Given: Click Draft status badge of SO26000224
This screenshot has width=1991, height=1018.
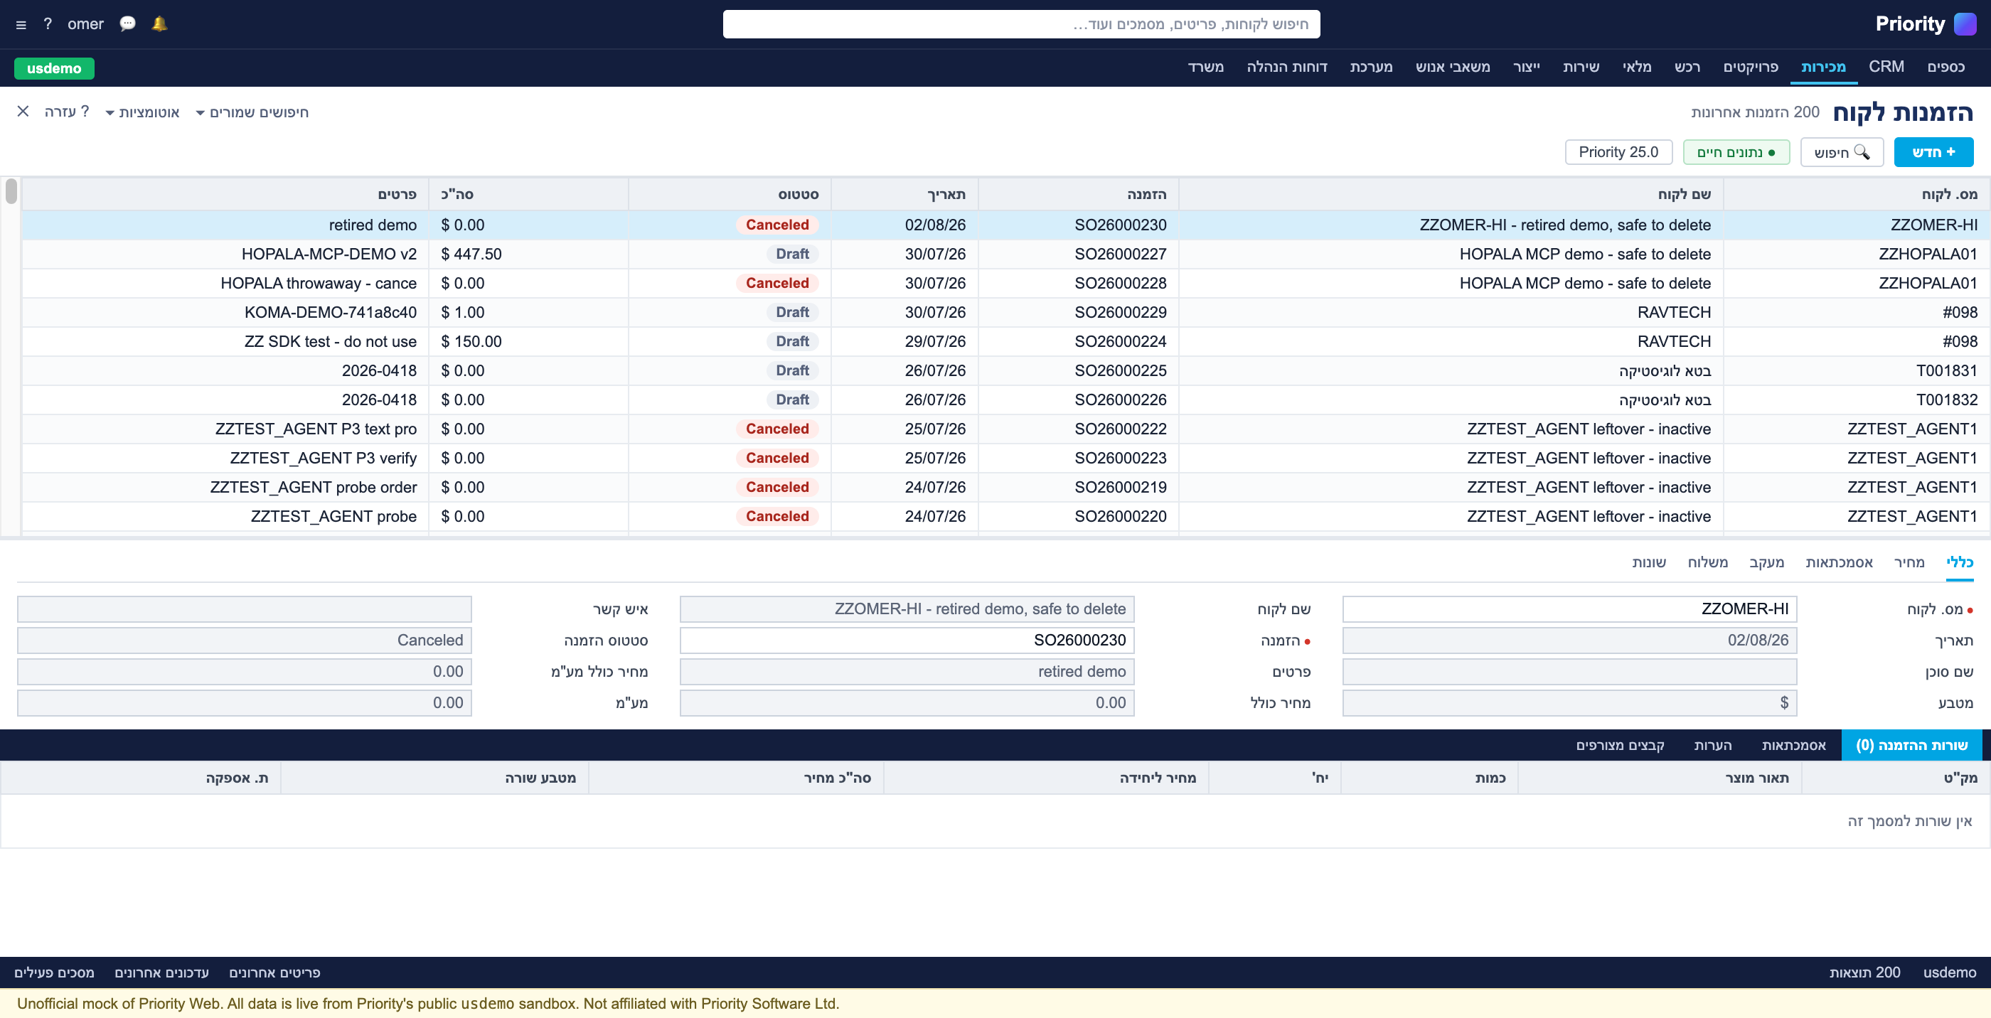Looking at the screenshot, I should click(x=792, y=341).
